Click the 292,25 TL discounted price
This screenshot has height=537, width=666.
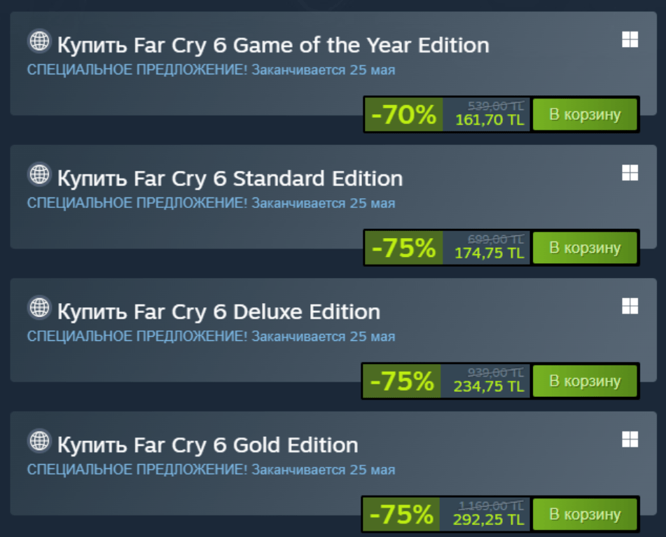489,520
